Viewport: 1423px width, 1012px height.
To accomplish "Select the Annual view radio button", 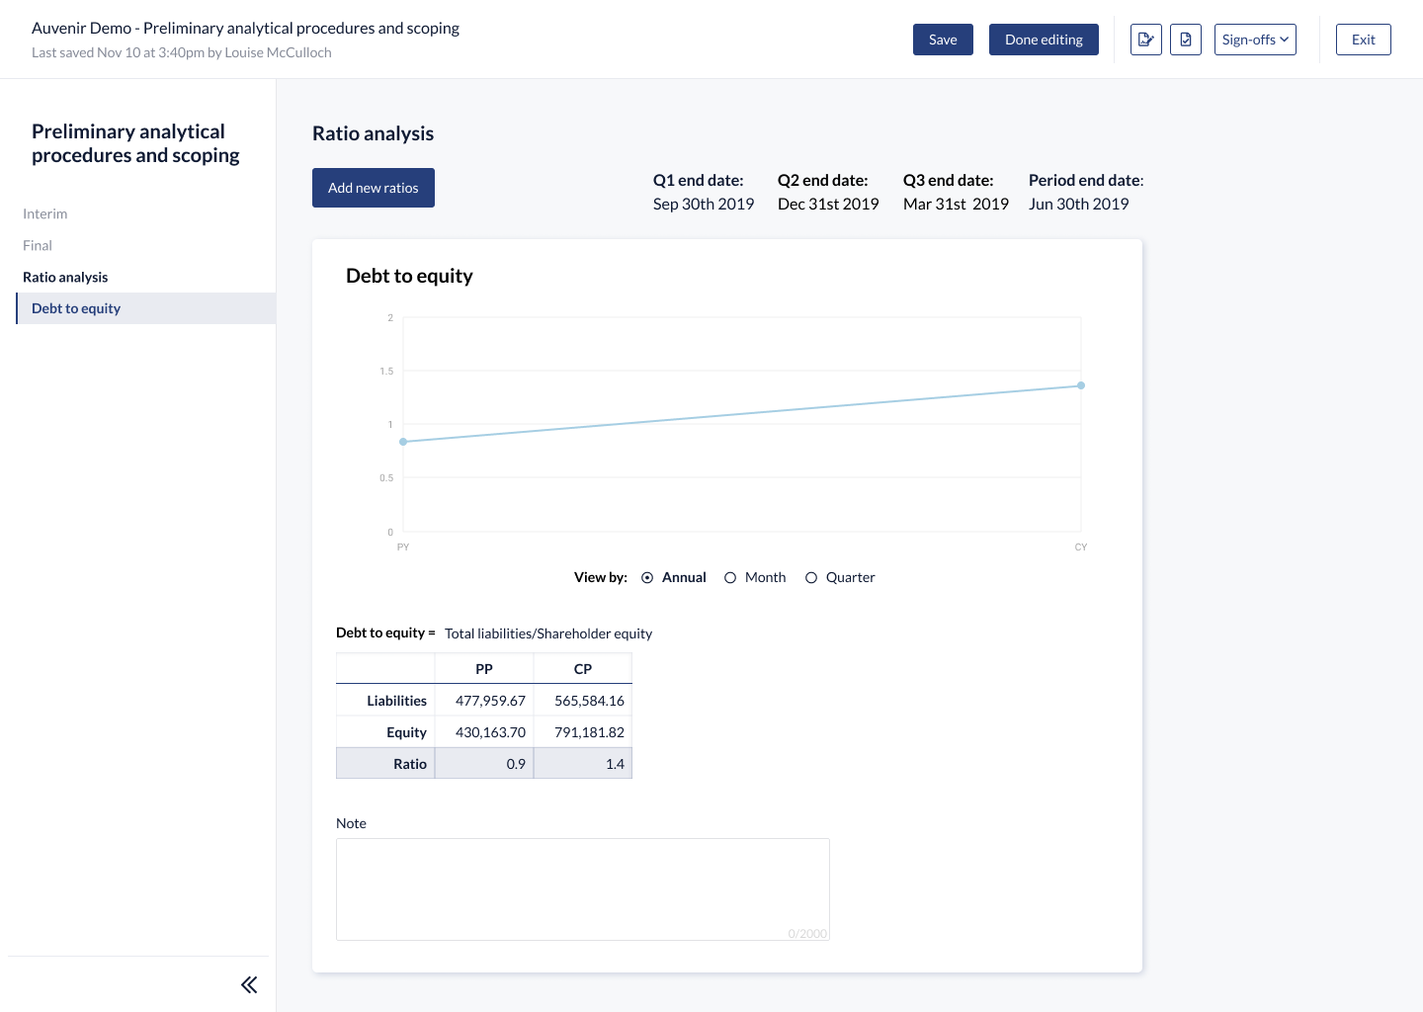I will tap(647, 578).
